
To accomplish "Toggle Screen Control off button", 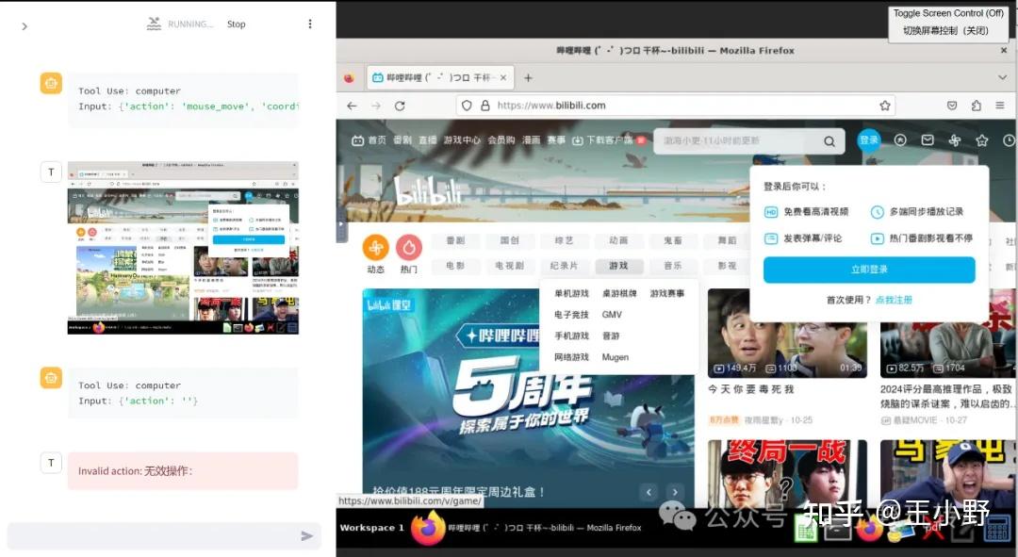I will tap(948, 22).
